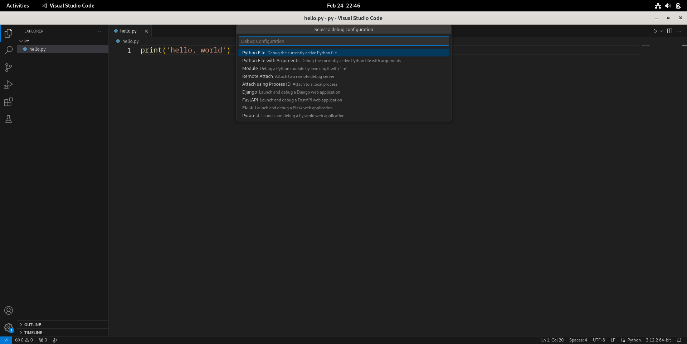Select hello.py in Explorer tree

point(63,49)
